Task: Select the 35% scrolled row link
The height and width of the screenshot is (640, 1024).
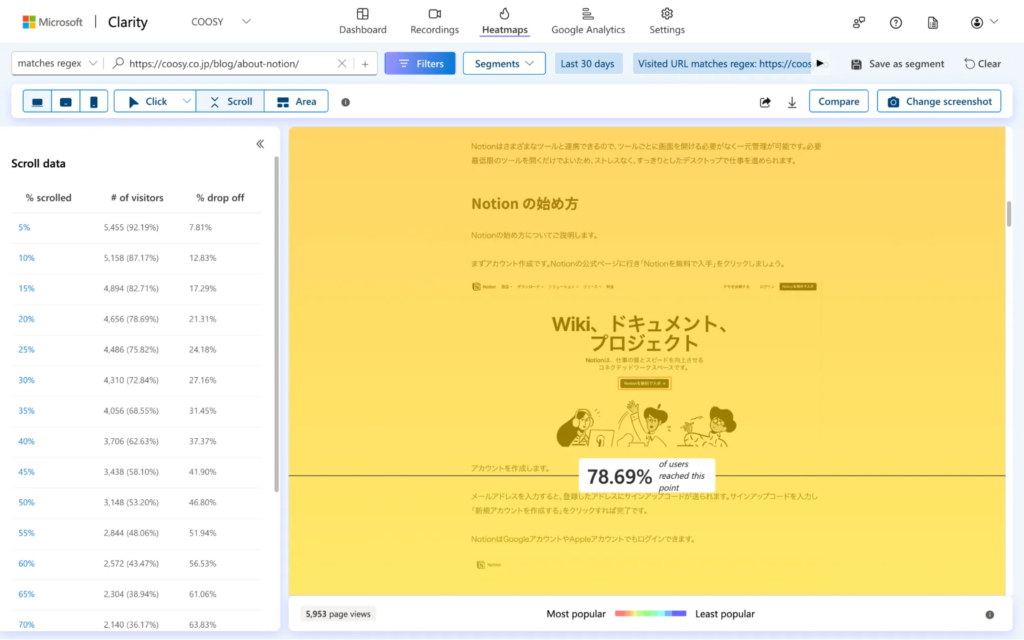Action: point(27,411)
